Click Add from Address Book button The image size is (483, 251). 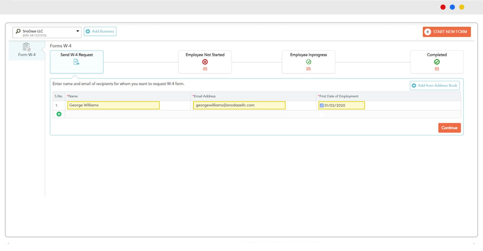point(434,86)
